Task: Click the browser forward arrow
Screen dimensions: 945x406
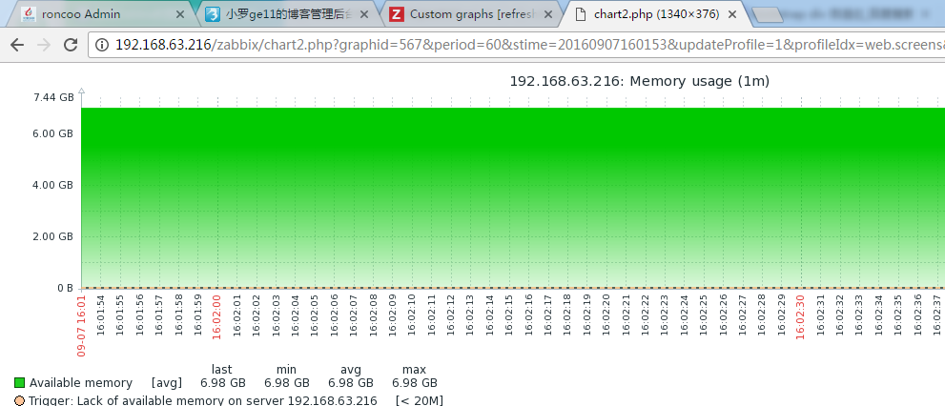Action: [x=44, y=45]
